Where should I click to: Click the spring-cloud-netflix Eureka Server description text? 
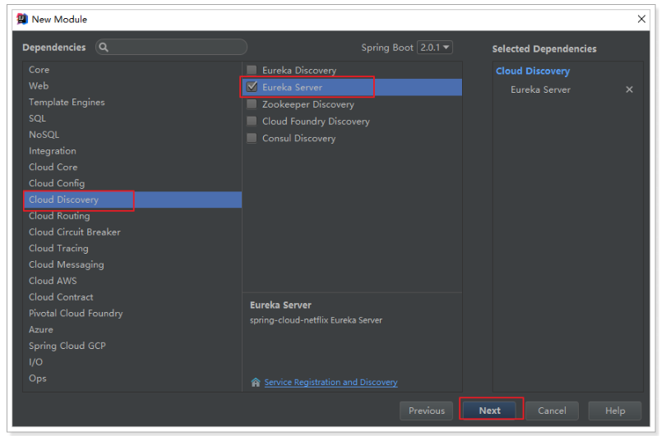(316, 320)
